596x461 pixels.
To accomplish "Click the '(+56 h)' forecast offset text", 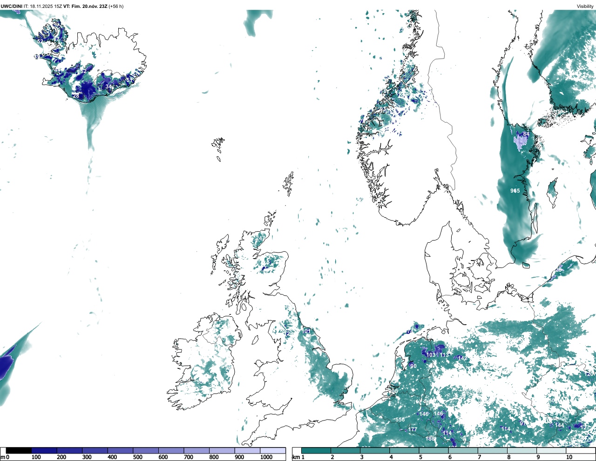I will [116, 6].
